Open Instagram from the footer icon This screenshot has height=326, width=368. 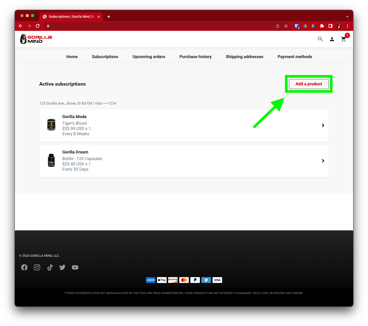[x=37, y=267]
